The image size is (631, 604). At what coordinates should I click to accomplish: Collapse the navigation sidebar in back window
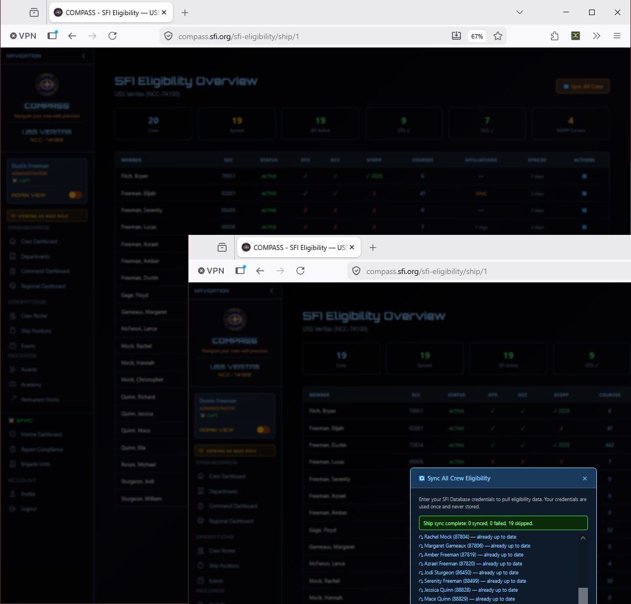[x=84, y=56]
